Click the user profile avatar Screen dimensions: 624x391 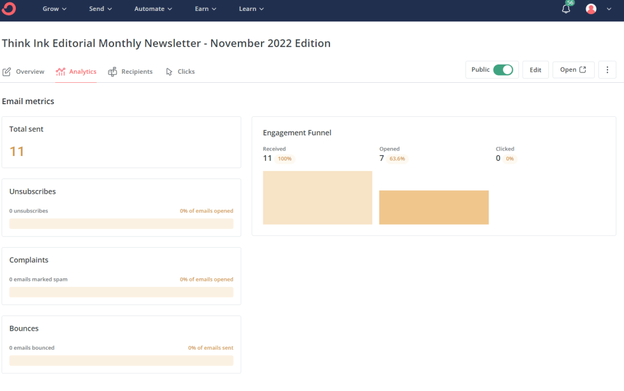590,9
